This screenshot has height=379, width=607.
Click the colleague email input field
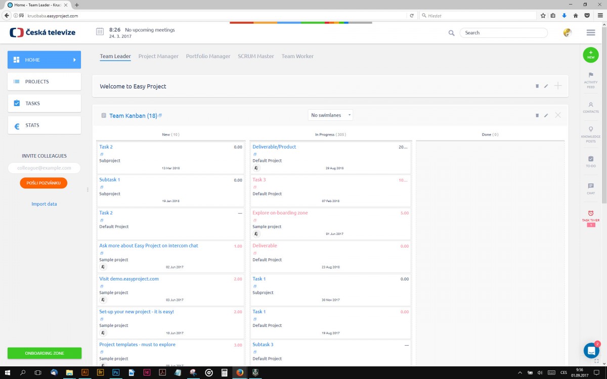44,168
